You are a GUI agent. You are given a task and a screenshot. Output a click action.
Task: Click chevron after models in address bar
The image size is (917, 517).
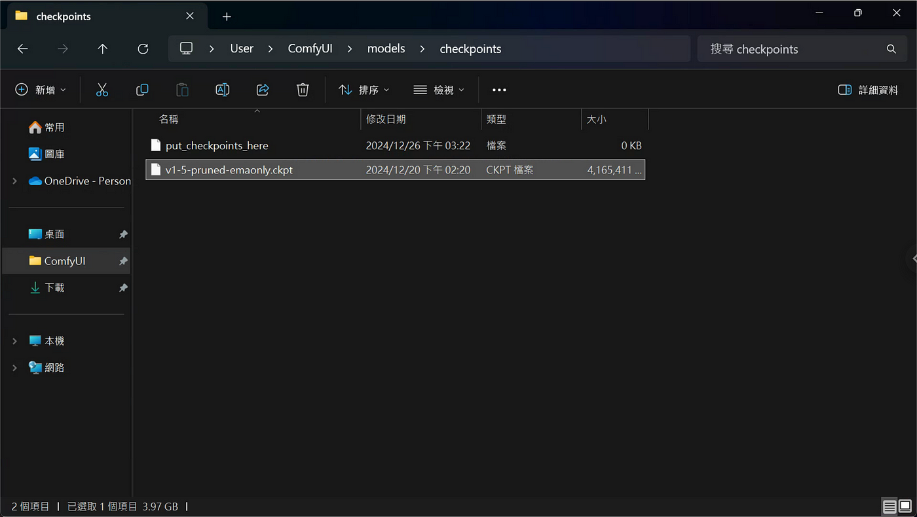(422, 49)
